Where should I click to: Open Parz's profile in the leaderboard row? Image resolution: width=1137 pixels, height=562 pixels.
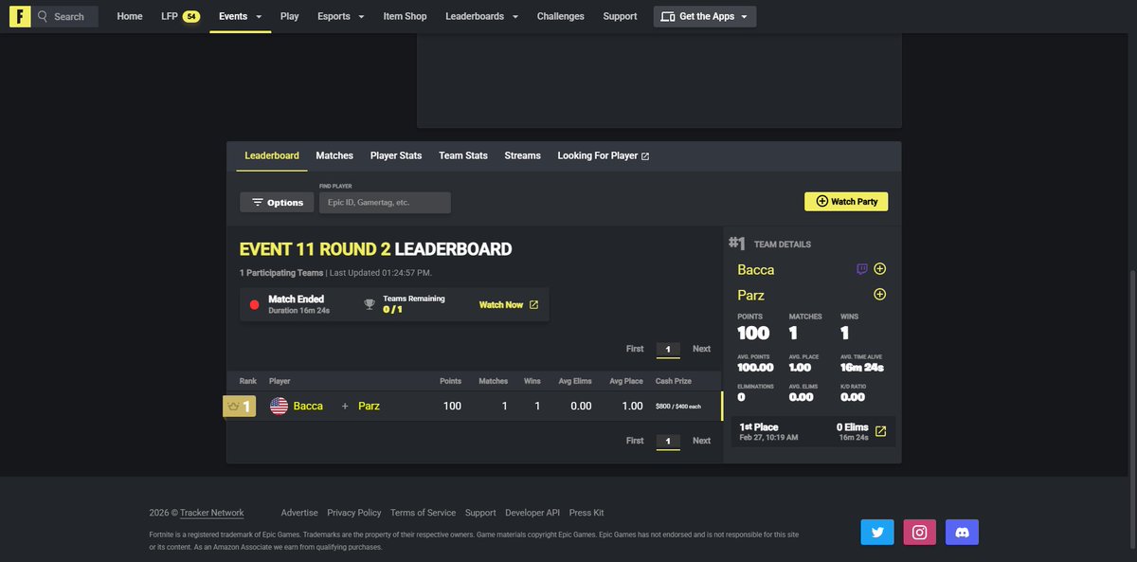click(x=370, y=406)
